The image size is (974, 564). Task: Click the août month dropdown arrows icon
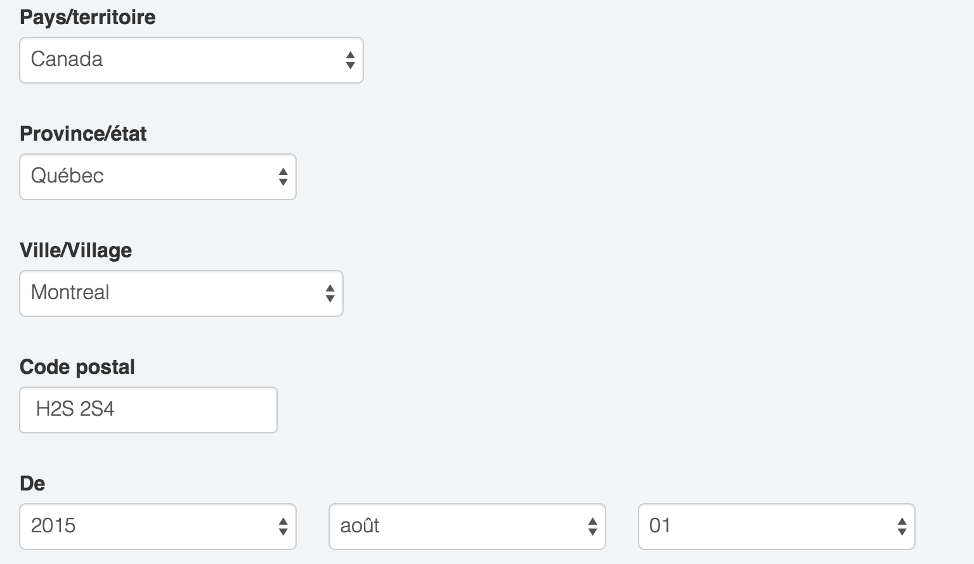pyautogui.click(x=592, y=527)
